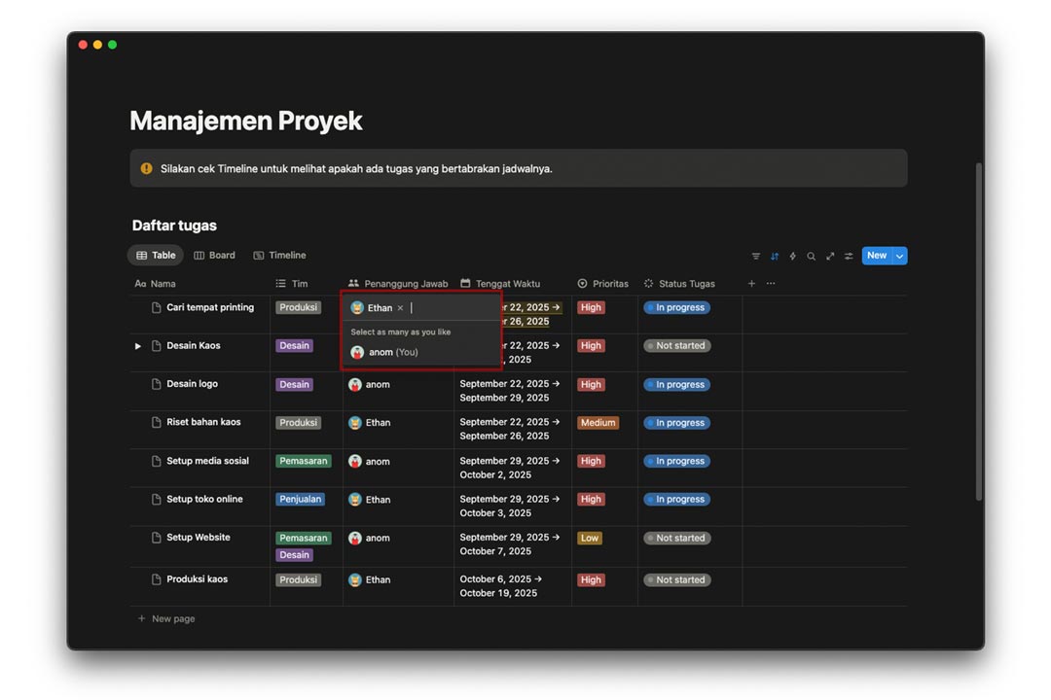Image resolution: width=1051 pixels, height=700 pixels.
Task: Add a property with the plus icon
Action: [x=751, y=284]
